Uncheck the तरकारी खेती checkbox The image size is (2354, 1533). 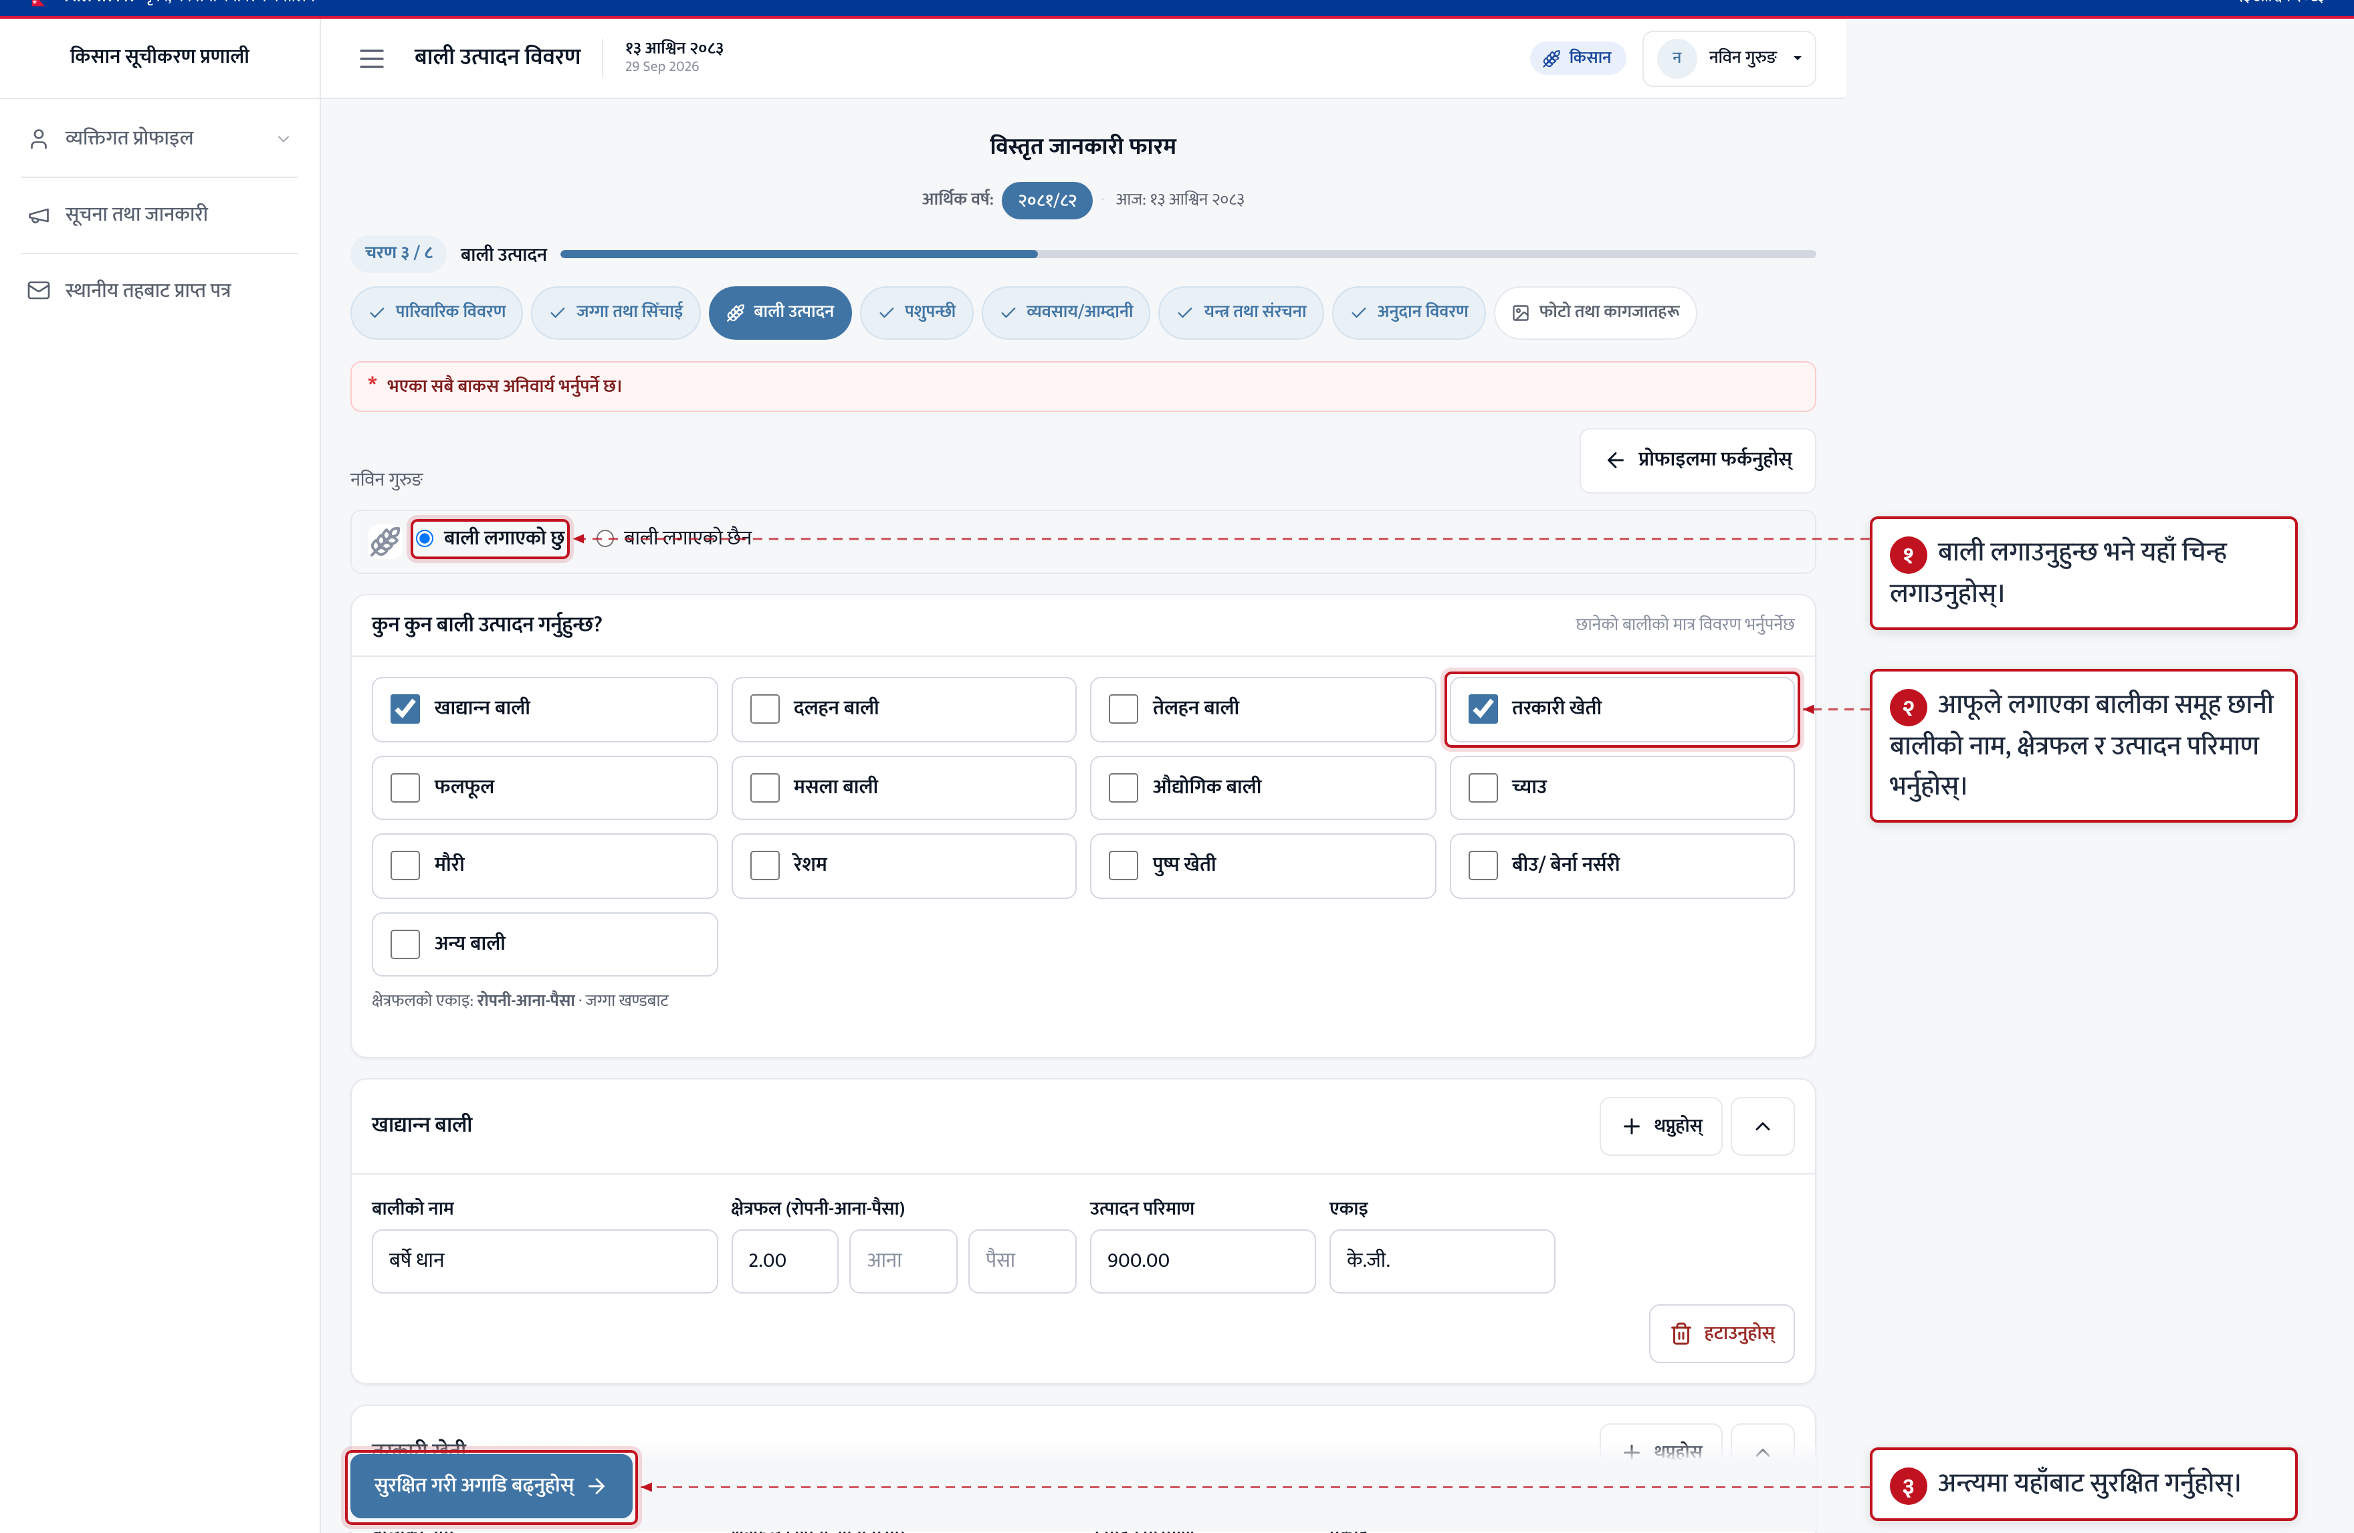pos(1483,709)
